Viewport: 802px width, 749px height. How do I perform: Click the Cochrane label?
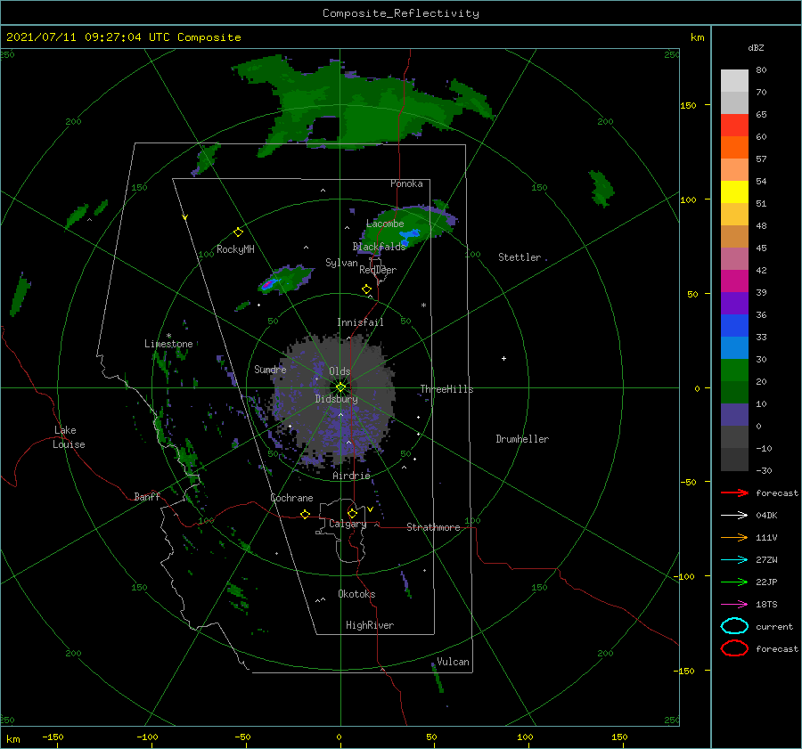pyautogui.click(x=291, y=498)
